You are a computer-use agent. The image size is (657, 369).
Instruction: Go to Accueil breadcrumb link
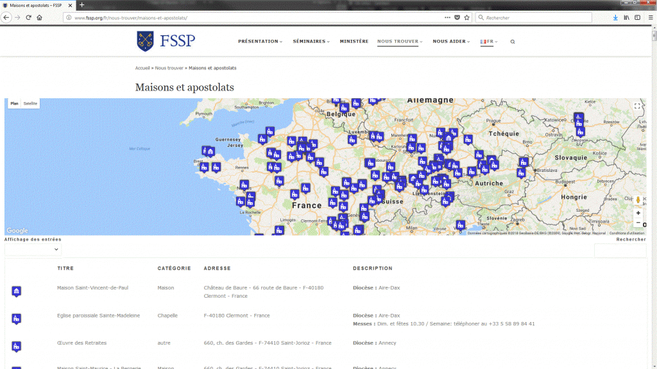coord(142,68)
